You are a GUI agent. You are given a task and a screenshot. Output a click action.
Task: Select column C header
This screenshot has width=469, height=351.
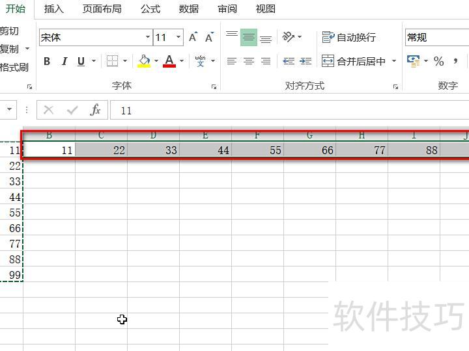pos(102,135)
